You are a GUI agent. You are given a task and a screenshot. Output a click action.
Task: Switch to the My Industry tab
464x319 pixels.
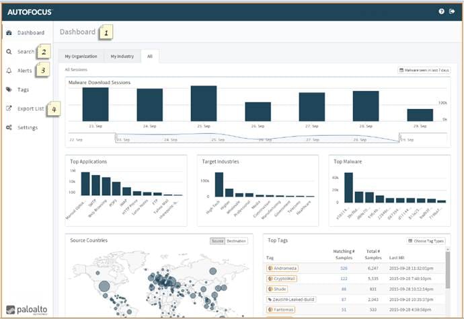(x=122, y=57)
